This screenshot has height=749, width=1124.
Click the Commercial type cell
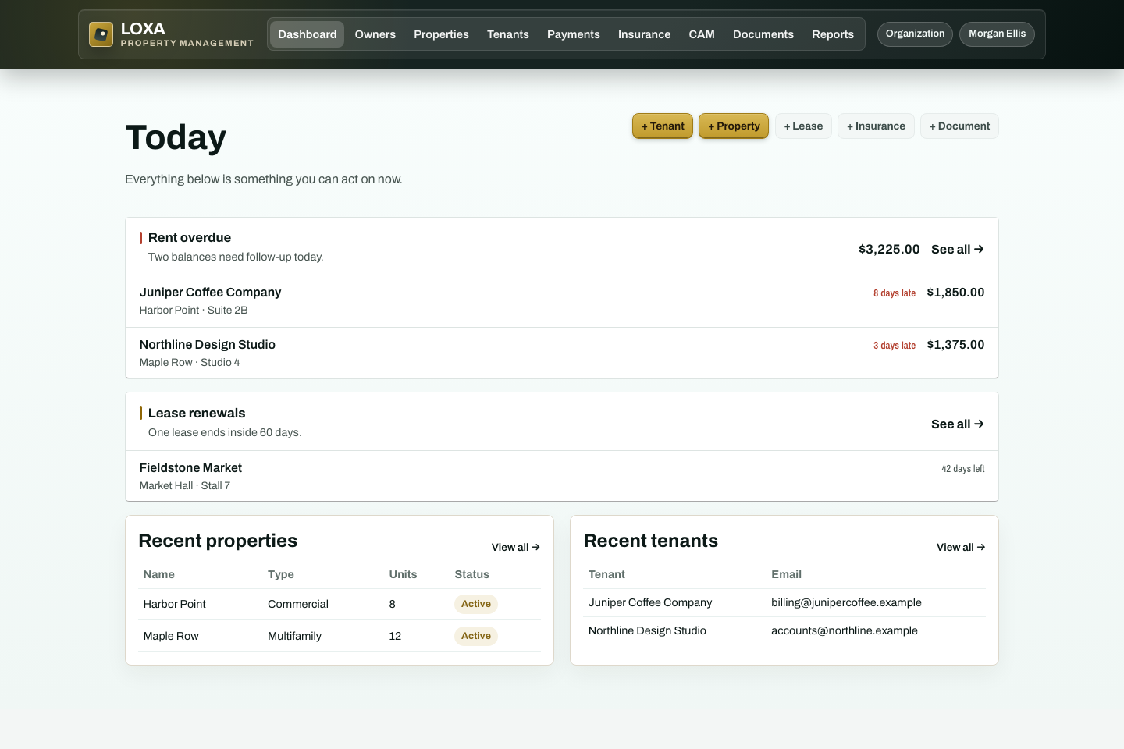298,604
